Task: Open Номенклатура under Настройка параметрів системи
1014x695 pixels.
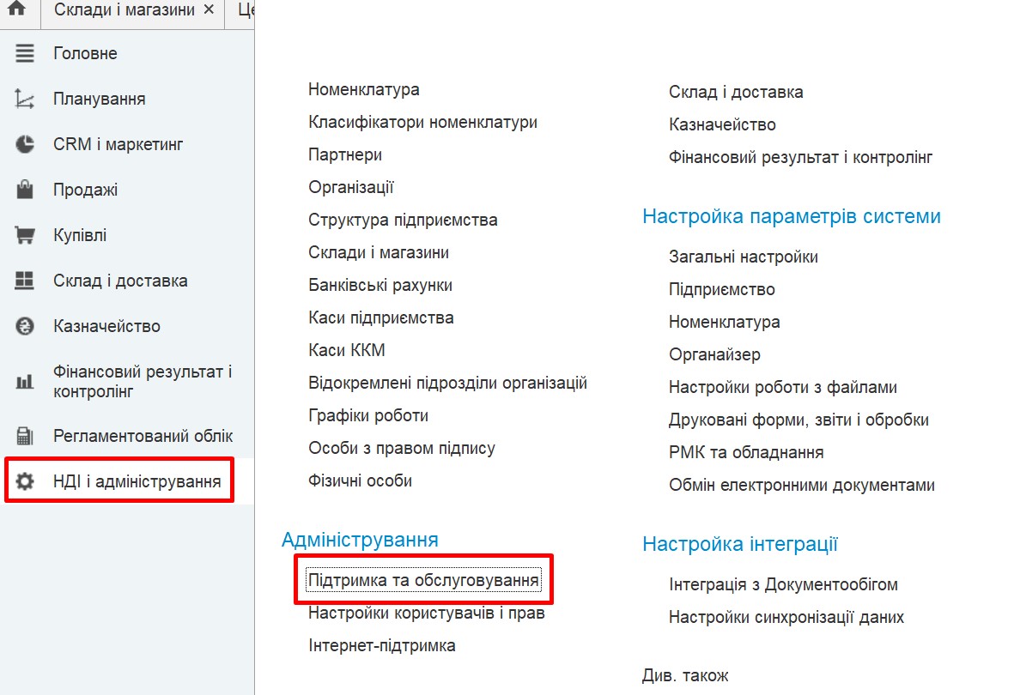Action: (725, 322)
